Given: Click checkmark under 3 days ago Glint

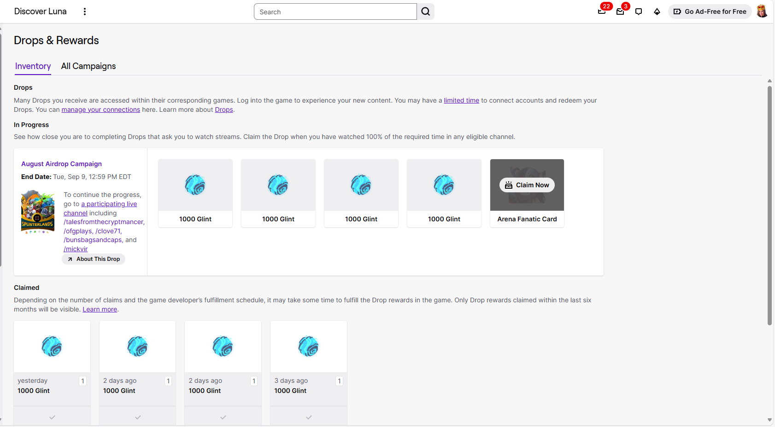Looking at the screenshot, I should [x=309, y=417].
